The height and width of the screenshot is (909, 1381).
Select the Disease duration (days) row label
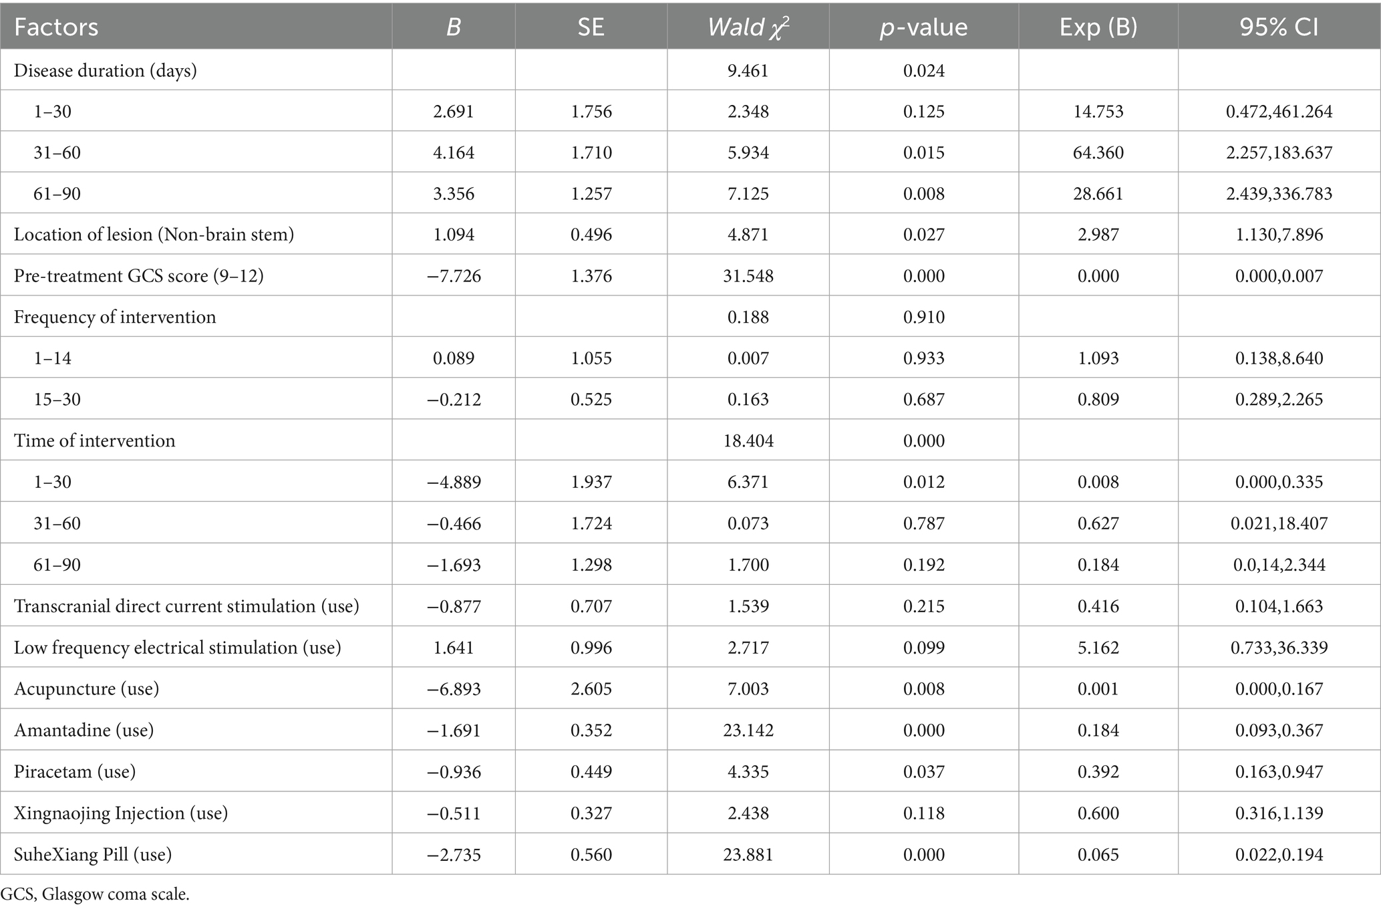[105, 70]
